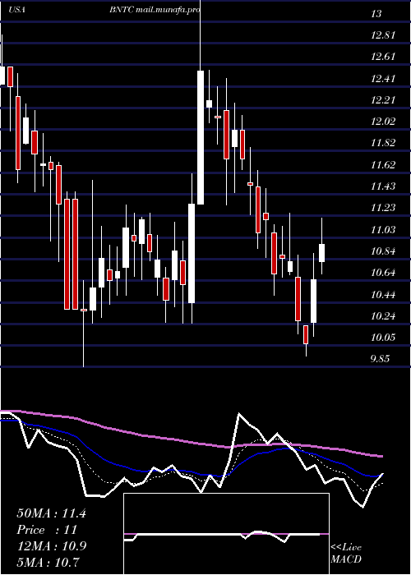
Task: Click the 'BNTC mail.munafa.pro' chart title
Action: tap(155, 10)
